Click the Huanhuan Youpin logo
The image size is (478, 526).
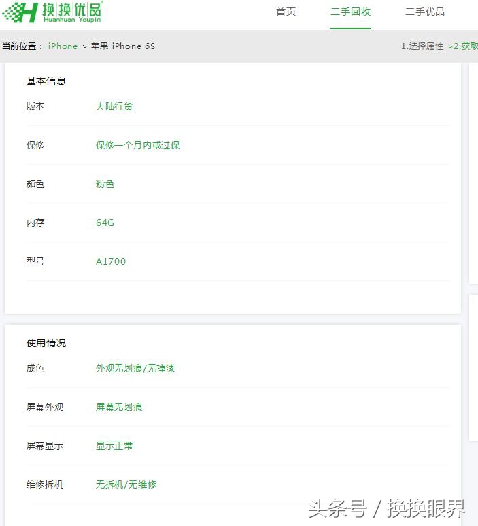[x=52, y=12]
